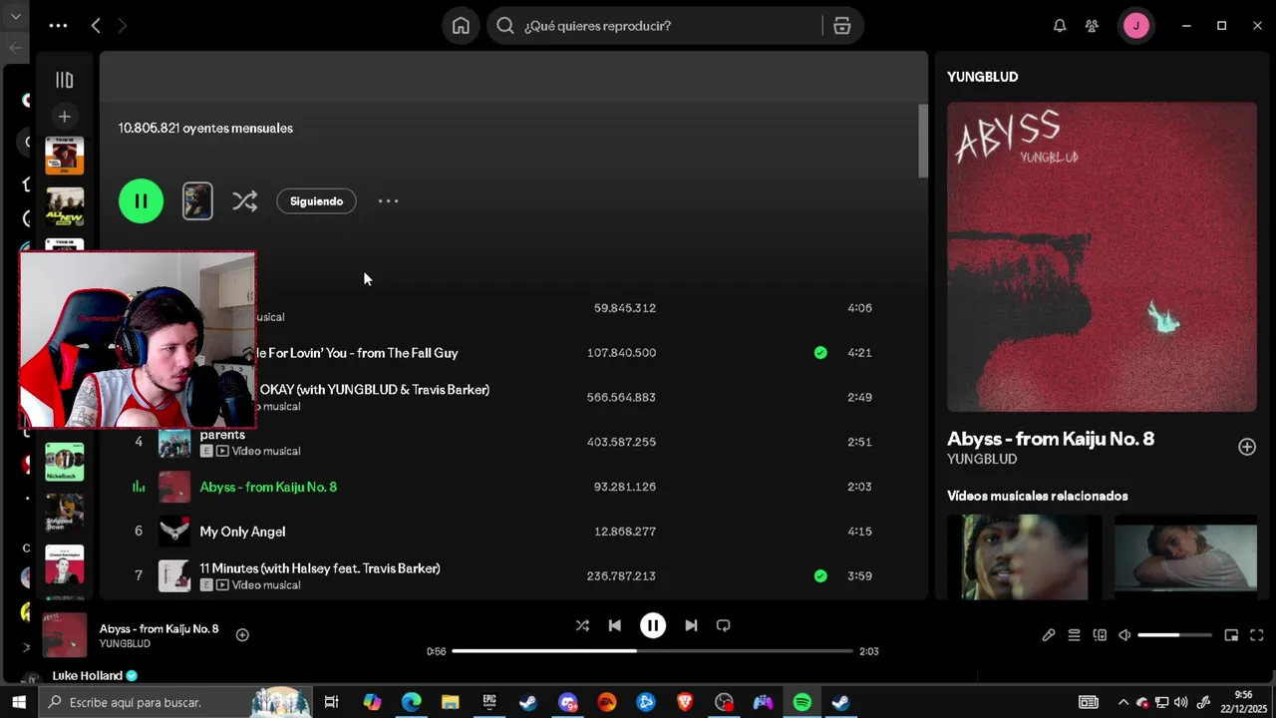Screen dimensions: 1276x718
Task: Open the lyrics microphone icon
Action: pyautogui.click(x=1049, y=635)
